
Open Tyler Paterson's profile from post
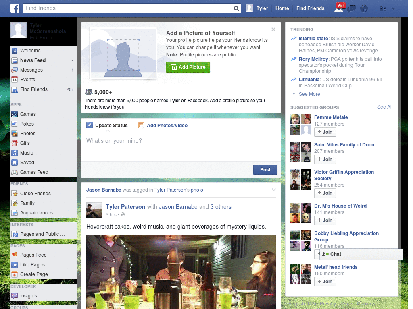(125, 207)
